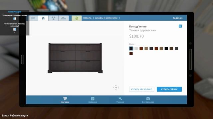Screen dimensions: 213x119
Task: Pick the seventh swatch, tan
Action: click(161, 49)
